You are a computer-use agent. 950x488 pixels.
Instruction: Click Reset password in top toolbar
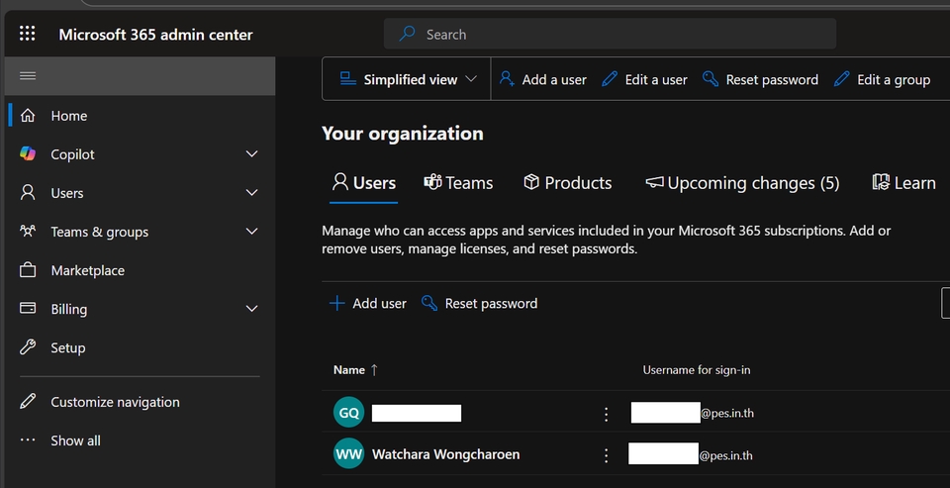(760, 79)
